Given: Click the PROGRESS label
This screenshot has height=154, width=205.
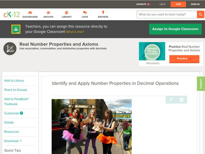Looking at the screenshot, I should point(153,63).
